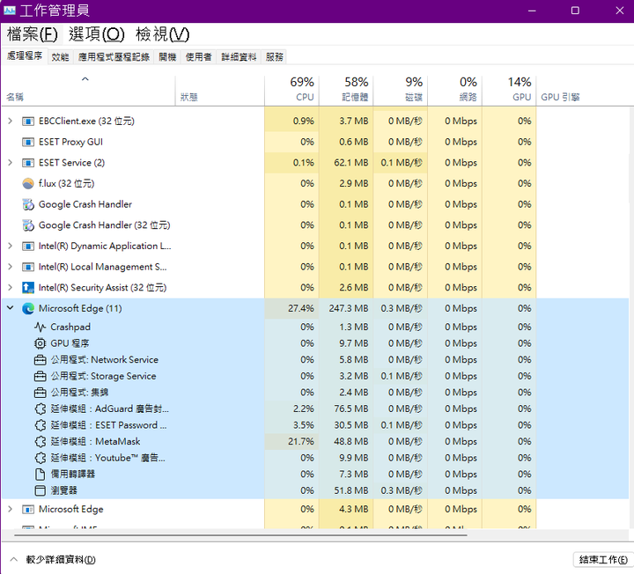Viewport: 634px width, 574px height.
Task: Switch to the 開機 tab
Action: pyautogui.click(x=167, y=57)
